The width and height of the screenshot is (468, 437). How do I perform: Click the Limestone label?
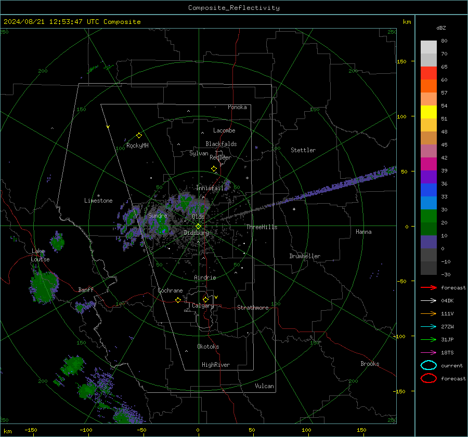[x=98, y=201]
